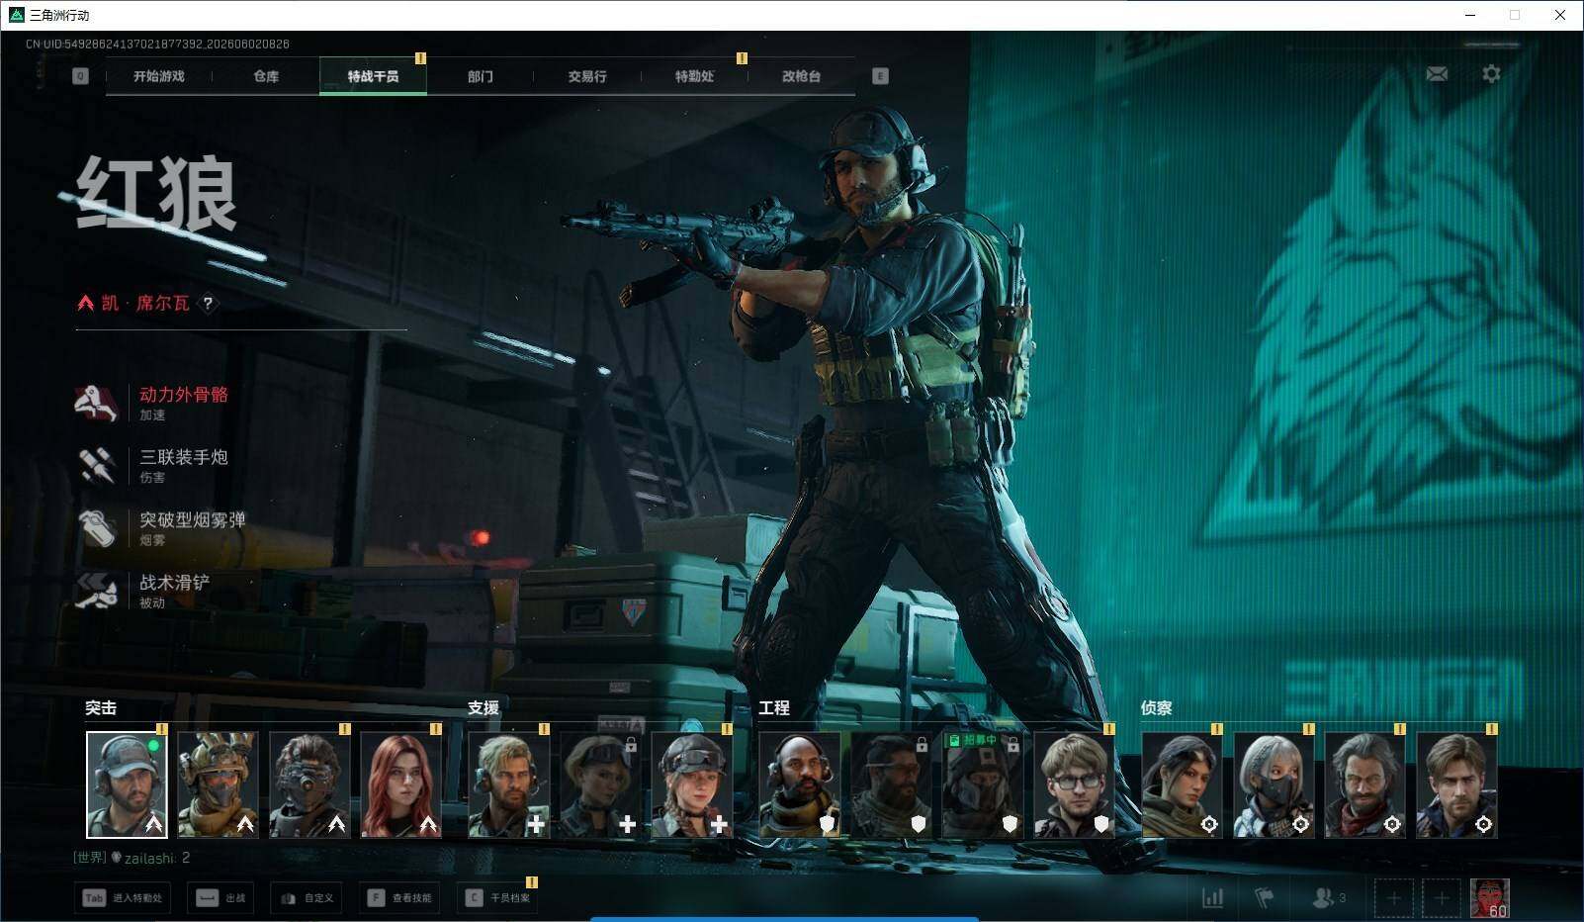Click the flag icon in bottom bar
Screen dimensions: 1584x922
click(1264, 898)
